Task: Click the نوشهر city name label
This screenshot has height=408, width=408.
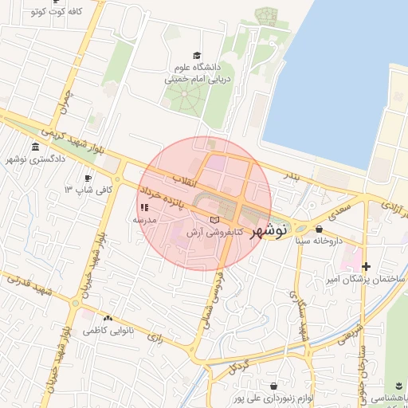Action: point(269,232)
